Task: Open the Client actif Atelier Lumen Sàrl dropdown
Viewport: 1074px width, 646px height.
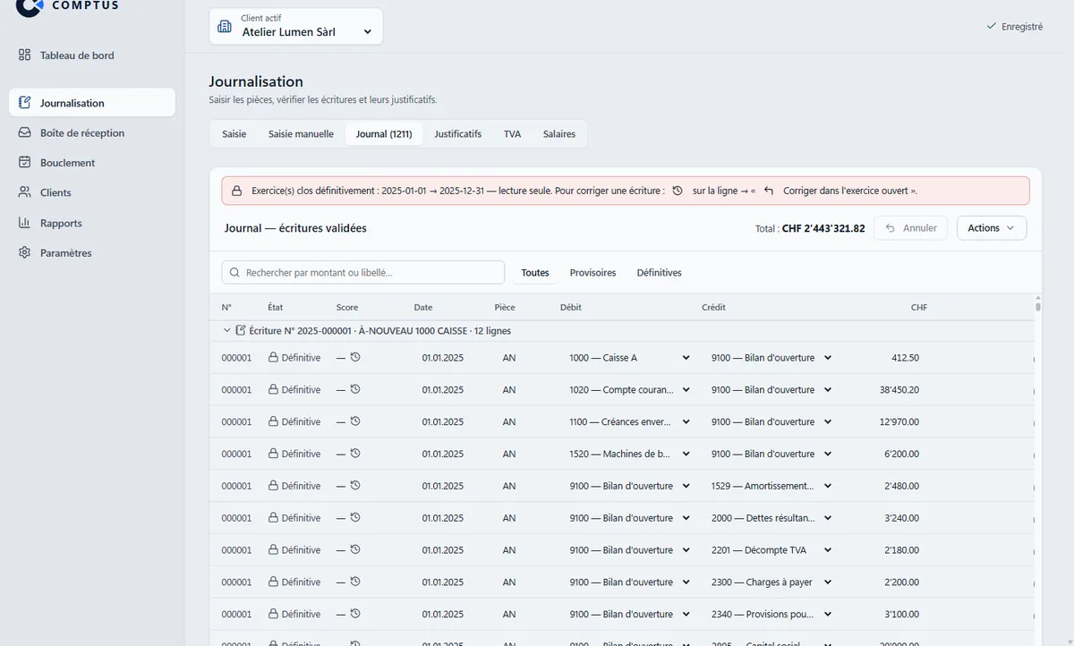Action: click(x=296, y=26)
